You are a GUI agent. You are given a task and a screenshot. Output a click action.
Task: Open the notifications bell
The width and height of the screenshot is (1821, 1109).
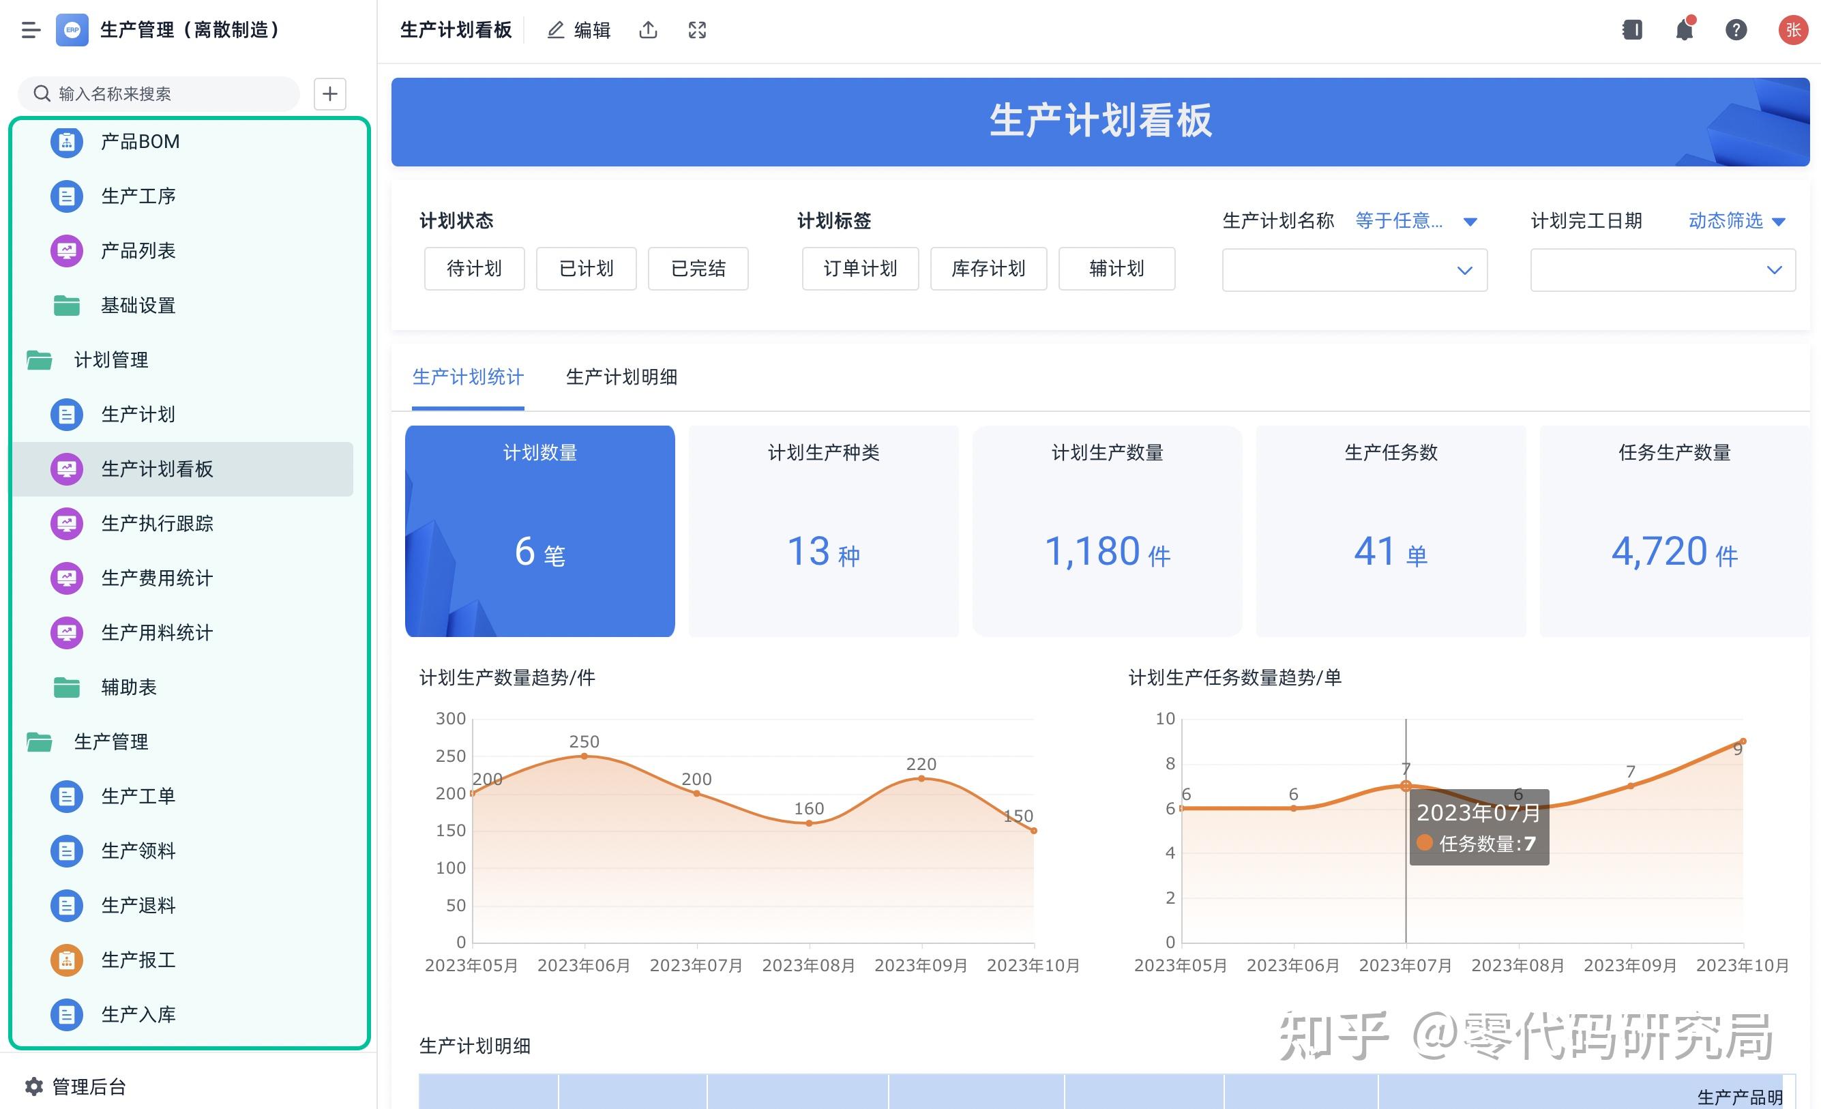[x=1685, y=29]
